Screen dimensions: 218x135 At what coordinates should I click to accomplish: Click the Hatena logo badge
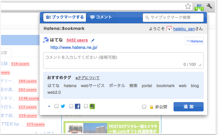tap(194, 41)
